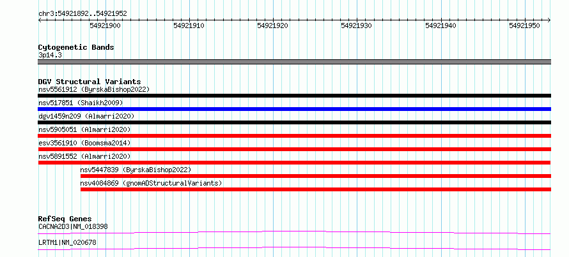
Task: Click ruler position label 54921900
Action: 105,26
